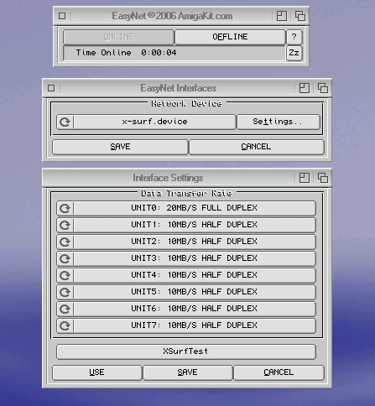
Task: Click the cycle arrow icon beside UNIT3
Action: tap(65, 258)
